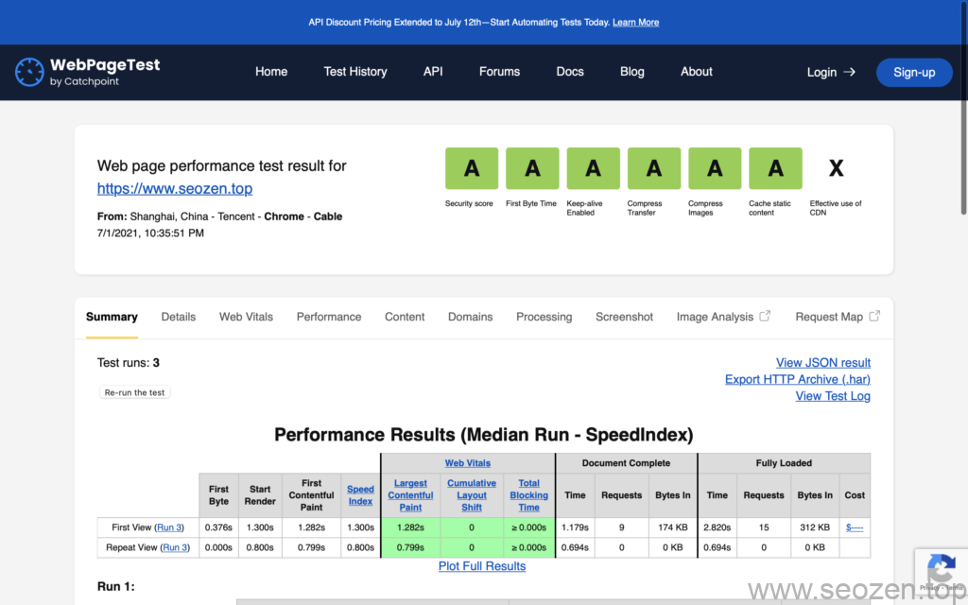Click the 2.820s Fully Loaded time cell
The height and width of the screenshot is (605, 968).
717,527
